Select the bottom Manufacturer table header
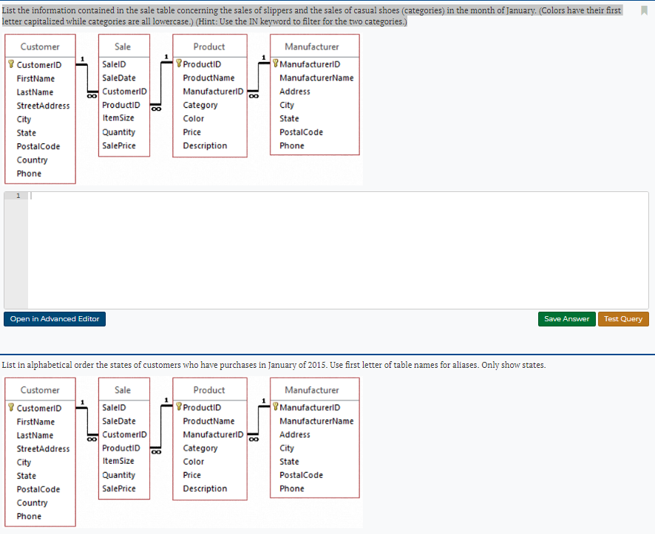The height and width of the screenshot is (534, 655). tap(314, 390)
